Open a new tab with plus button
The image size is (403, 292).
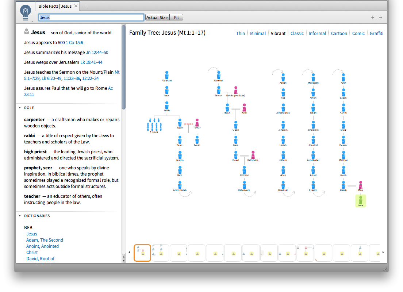(x=85, y=6)
